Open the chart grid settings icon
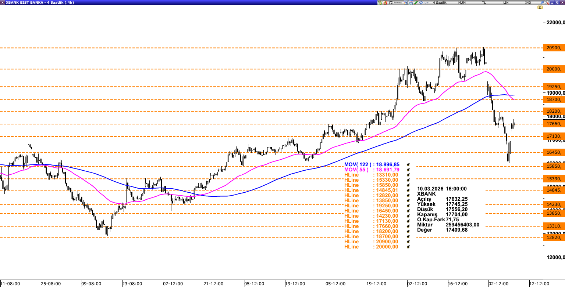Screen dimensions: 565x287 [406, 3]
